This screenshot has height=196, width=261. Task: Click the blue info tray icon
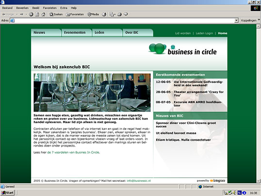click(244, 193)
